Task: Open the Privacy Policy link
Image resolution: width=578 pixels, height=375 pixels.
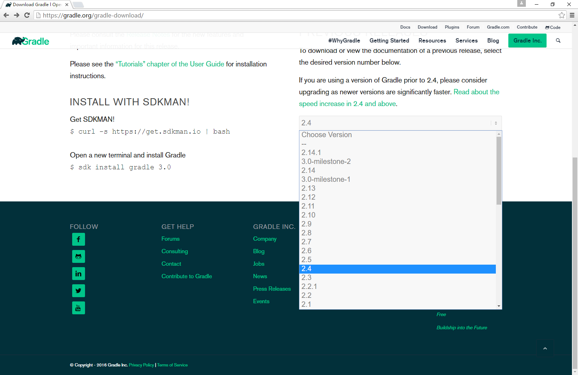Action: pos(141,365)
